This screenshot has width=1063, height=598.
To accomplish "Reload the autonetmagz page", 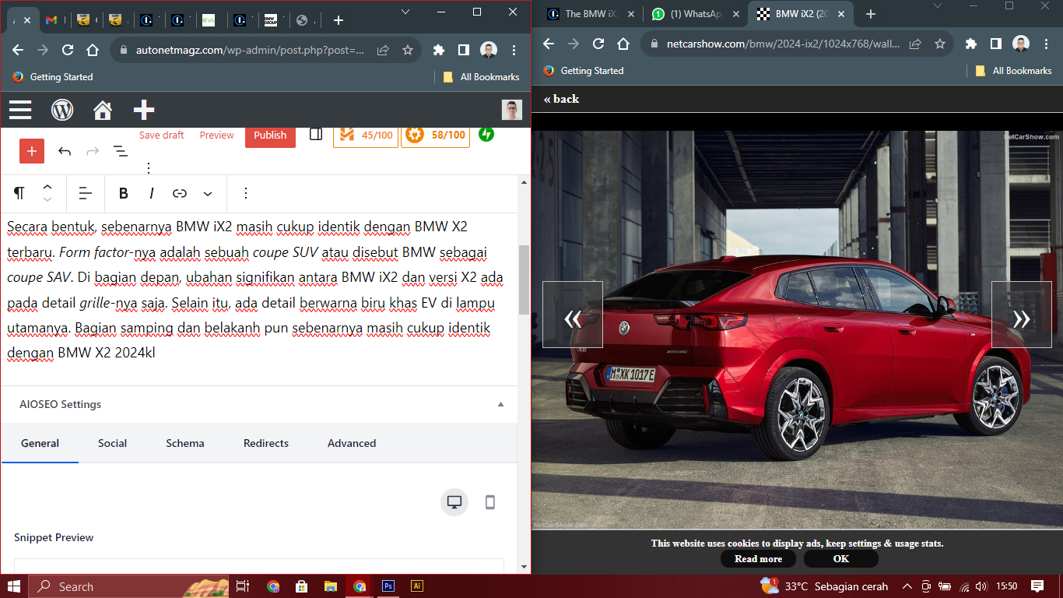I will [x=68, y=50].
